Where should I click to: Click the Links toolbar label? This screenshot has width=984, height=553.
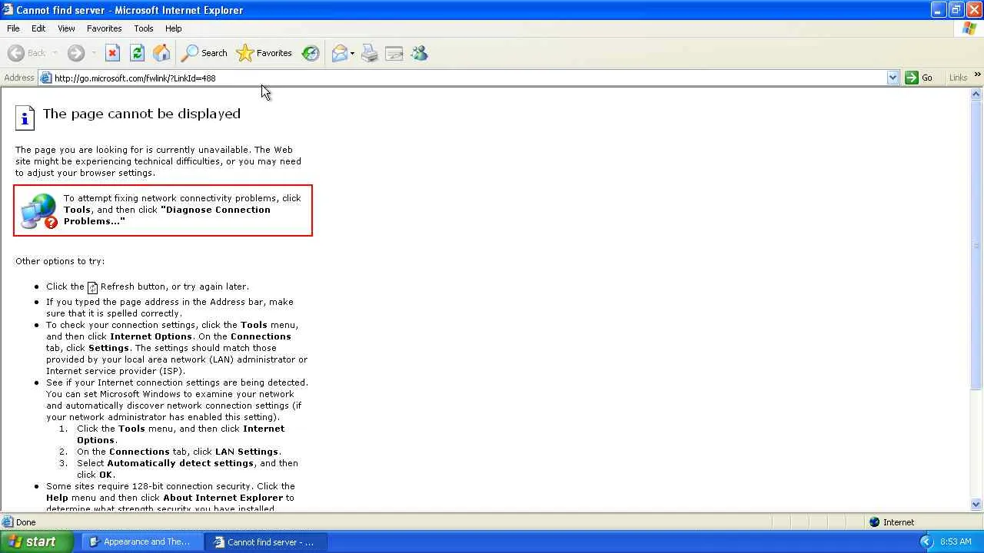coord(958,78)
